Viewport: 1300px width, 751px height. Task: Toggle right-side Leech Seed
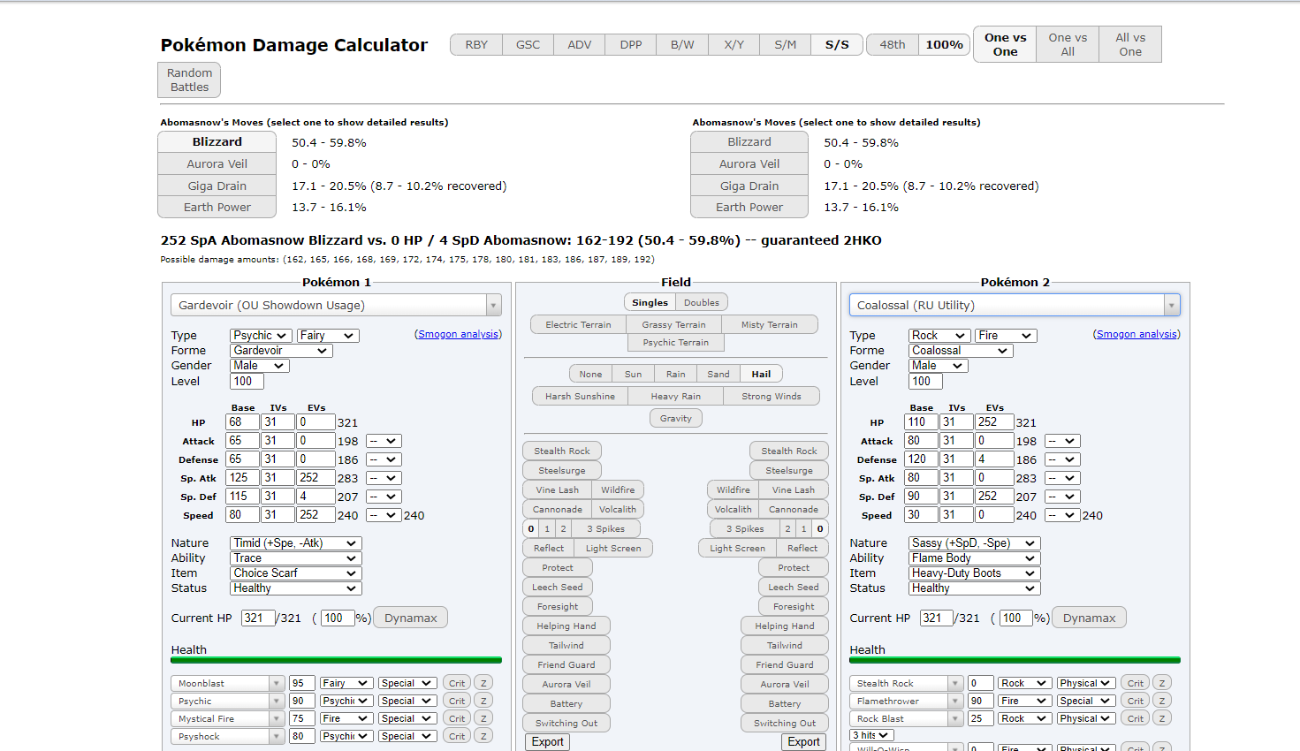tap(794, 587)
